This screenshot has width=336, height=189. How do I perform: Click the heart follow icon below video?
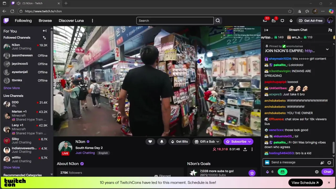pyautogui.click(x=150, y=141)
